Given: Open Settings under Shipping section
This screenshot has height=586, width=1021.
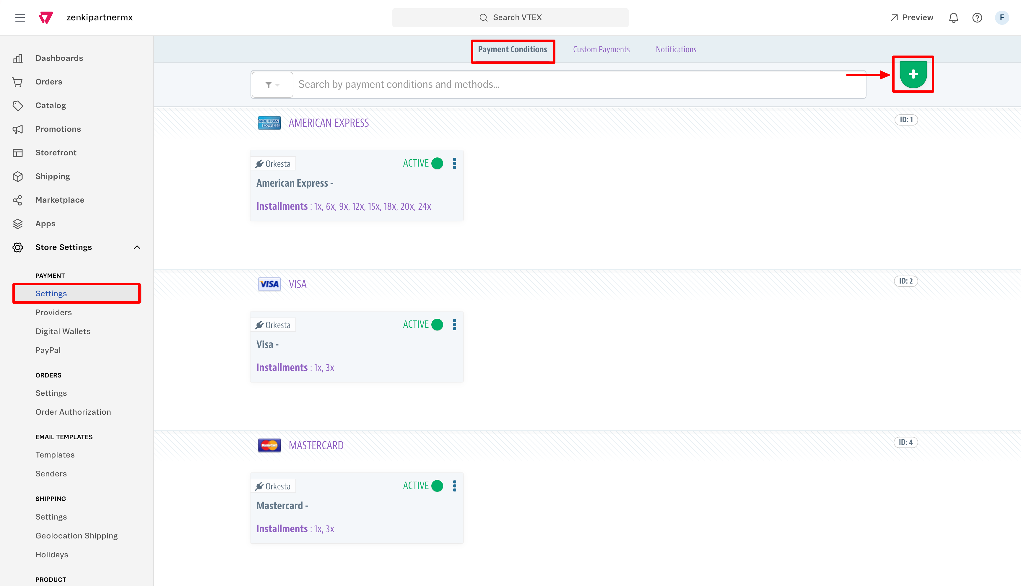Looking at the screenshot, I should click(x=51, y=517).
